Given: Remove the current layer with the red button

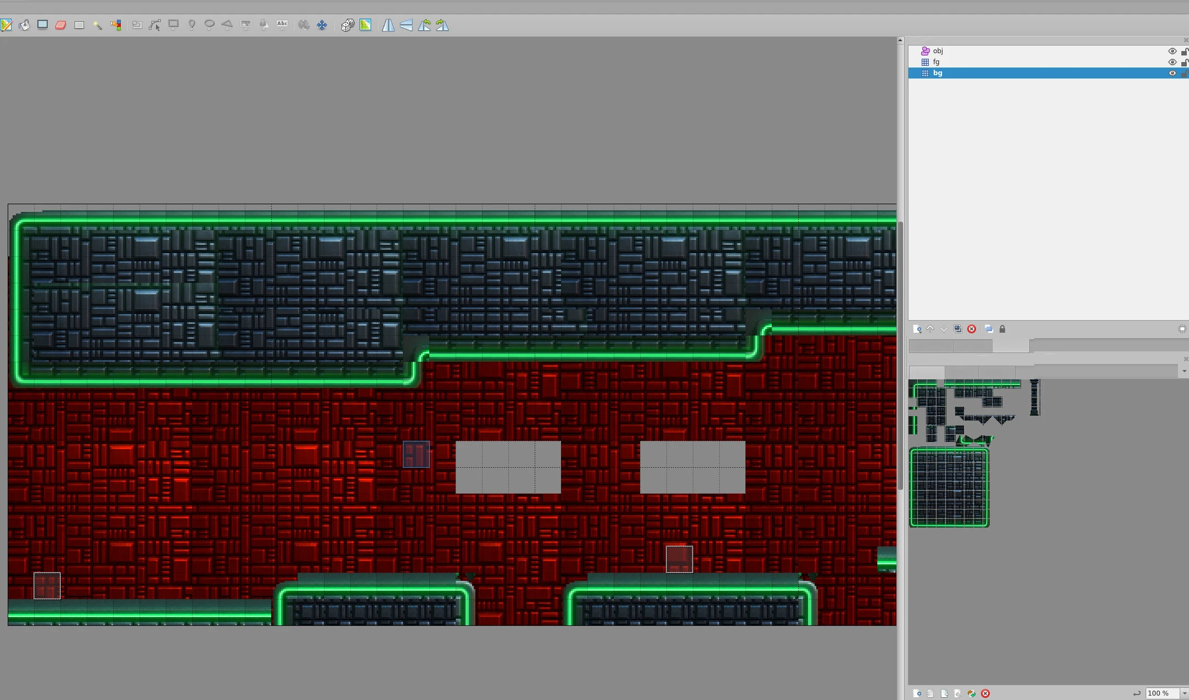Looking at the screenshot, I should 972,329.
